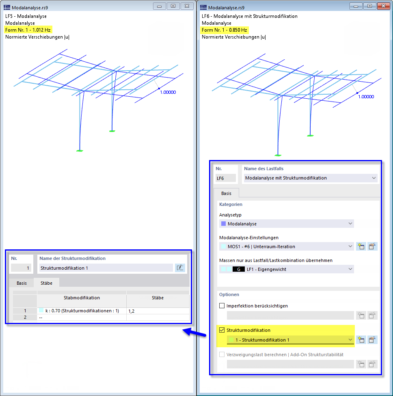The width and height of the screenshot is (393, 396).
Task: Click LF6 - Modalanalyse mit Strukturmodifikation text
Action: pos(250,16)
